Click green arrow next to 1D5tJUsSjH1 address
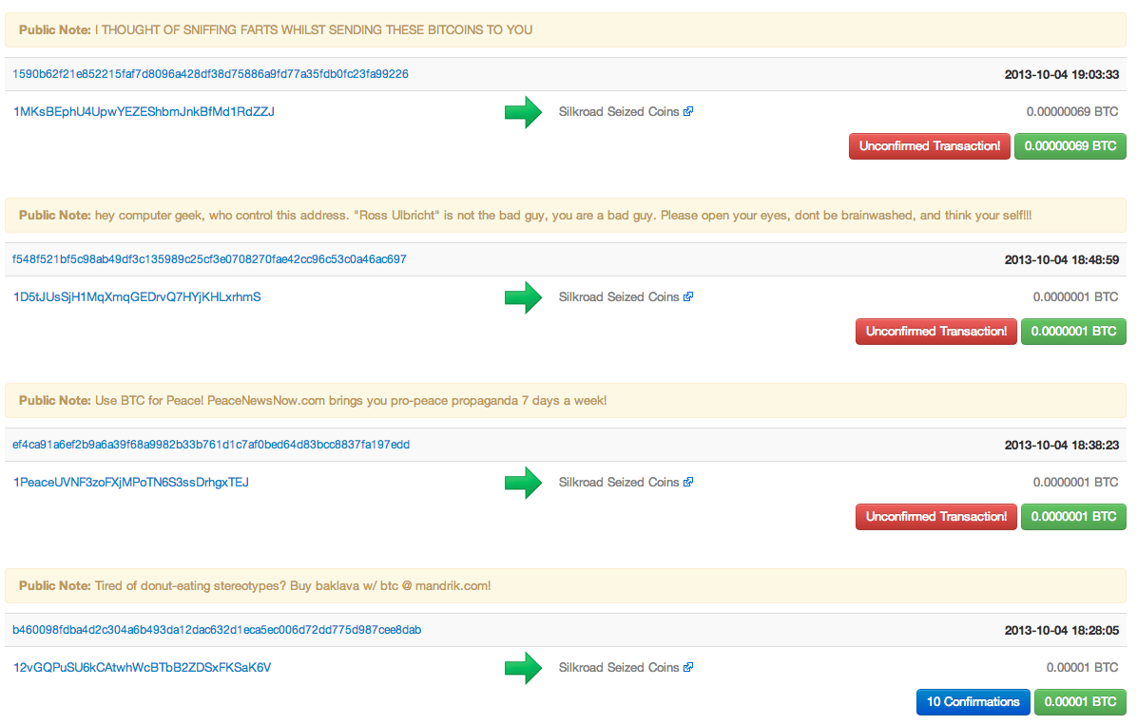The height and width of the screenshot is (724, 1137). tap(524, 297)
